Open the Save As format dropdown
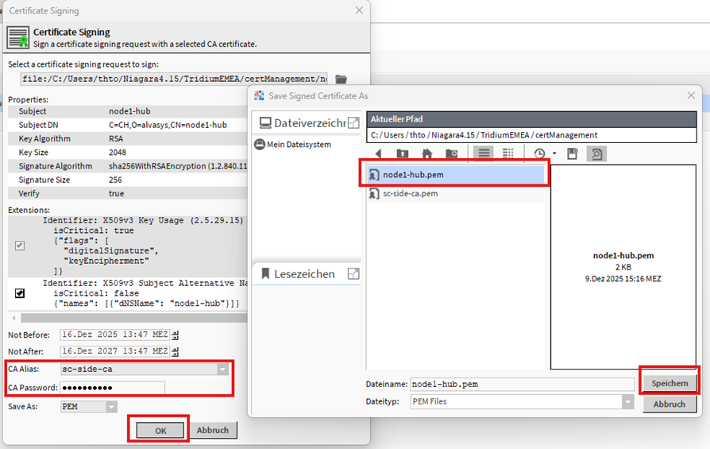 tap(111, 407)
